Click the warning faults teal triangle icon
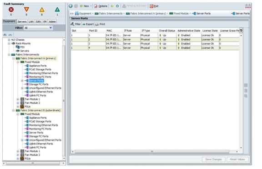The height and width of the screenshot is (169, 262). [57, 10]
